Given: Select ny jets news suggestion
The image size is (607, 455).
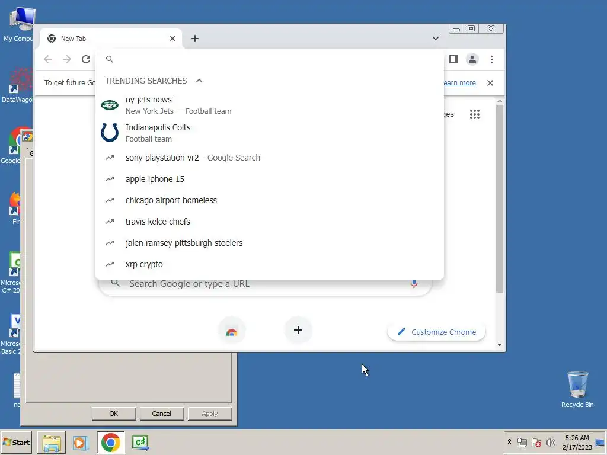Looking at the screenshot, I should pos(270,105).
